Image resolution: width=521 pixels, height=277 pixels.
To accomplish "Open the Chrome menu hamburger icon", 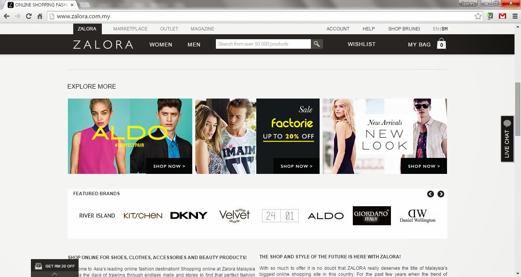I will coord(515,16).
